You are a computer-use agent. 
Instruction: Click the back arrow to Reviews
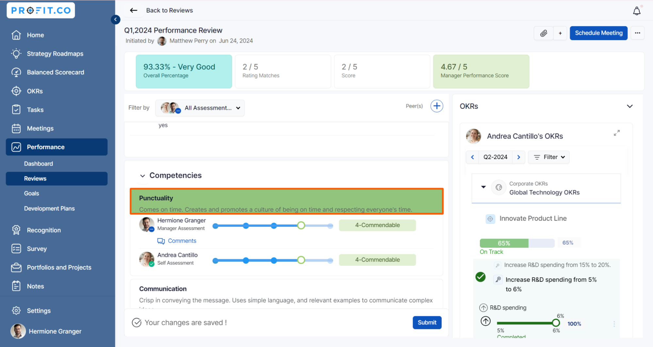click(x=134, y=10)
